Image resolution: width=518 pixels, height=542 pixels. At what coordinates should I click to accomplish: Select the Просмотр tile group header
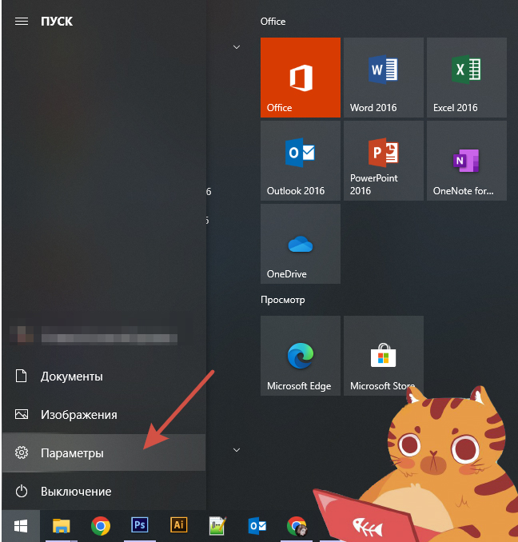point(283,300)
